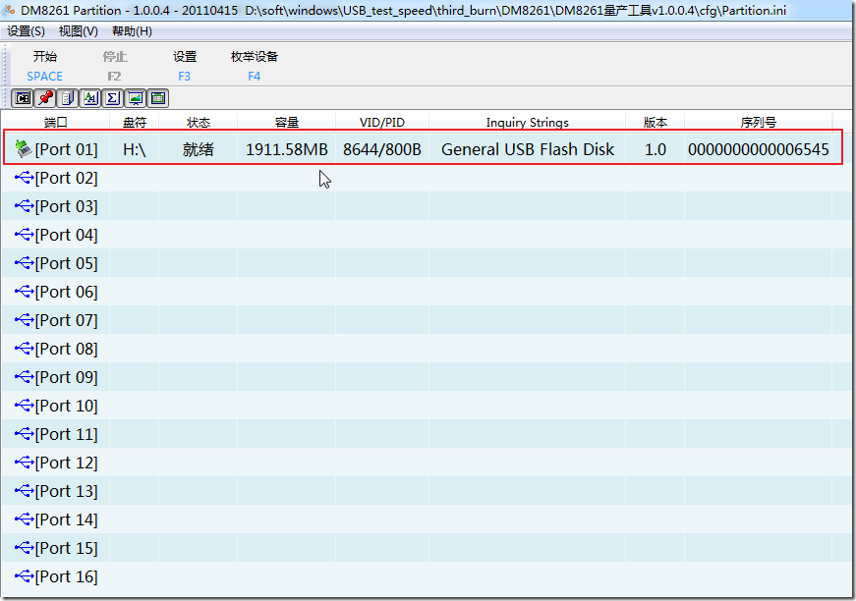Select the [Port 09] label
The height and width of the screenshot is (601, 856).
[67, 377]
